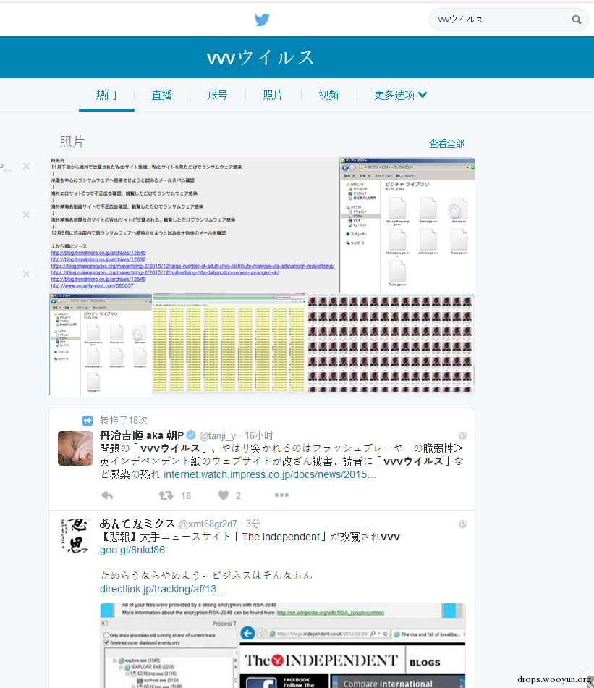Open the @xmt68gr2d7 handle
This screenshot has width=594, height=688.
click(x=208, y=524)
